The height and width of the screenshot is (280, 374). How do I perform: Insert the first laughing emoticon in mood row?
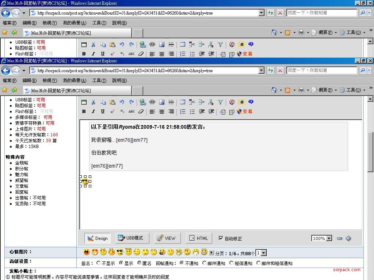pos(86,252)
